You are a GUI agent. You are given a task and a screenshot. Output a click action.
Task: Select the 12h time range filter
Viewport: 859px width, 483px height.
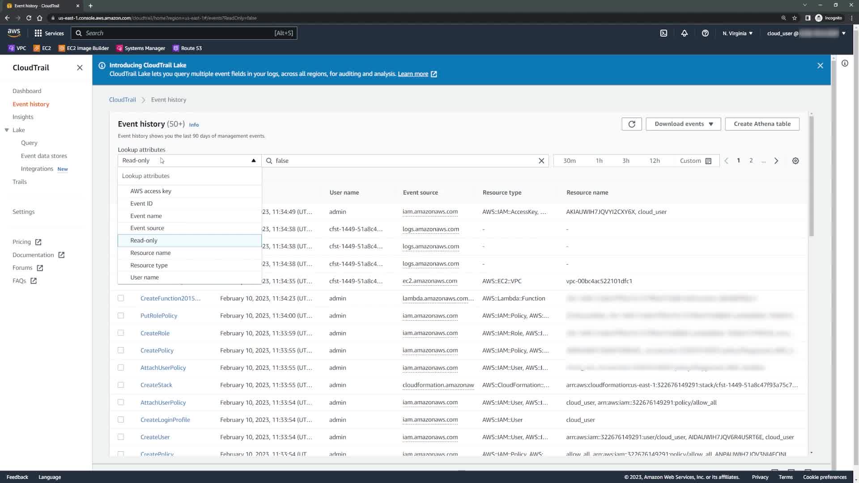tap(654, 161)
